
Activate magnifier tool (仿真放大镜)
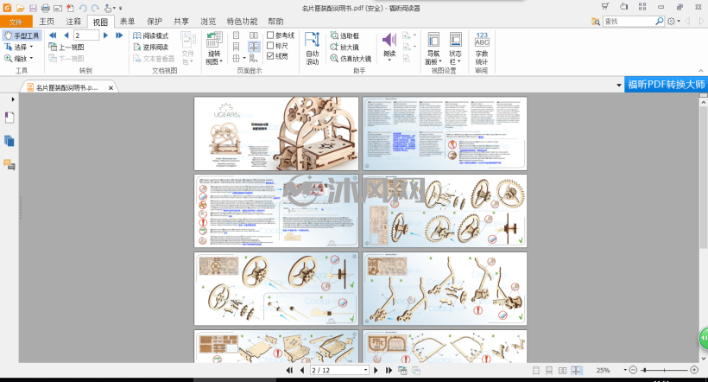351,58
